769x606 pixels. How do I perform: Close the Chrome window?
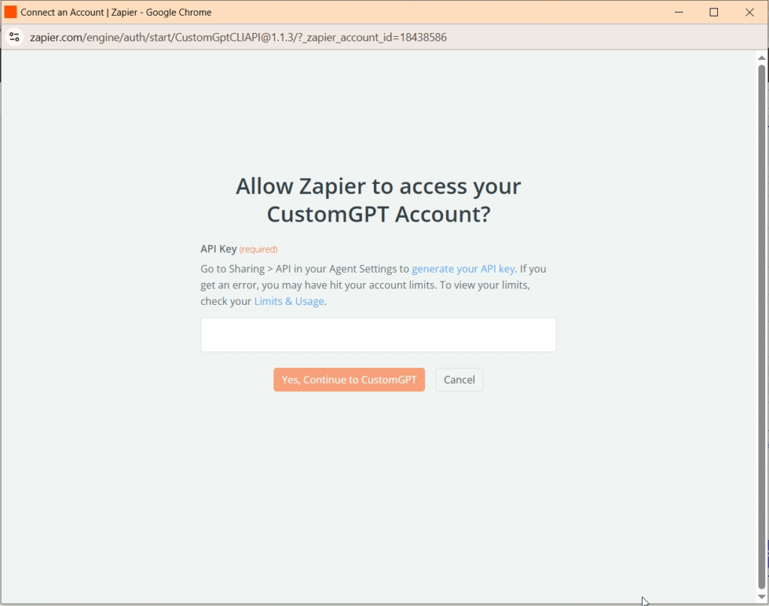click(750, 12)
